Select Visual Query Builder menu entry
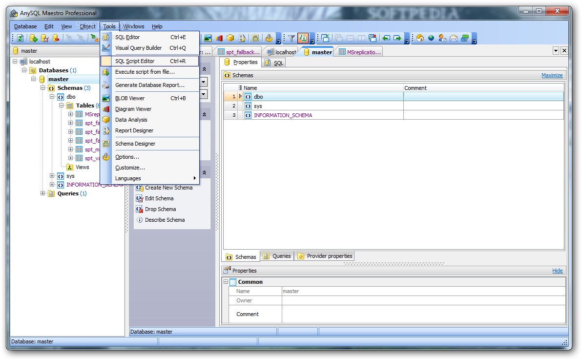 pyautogui.click(x=150, y=48)
